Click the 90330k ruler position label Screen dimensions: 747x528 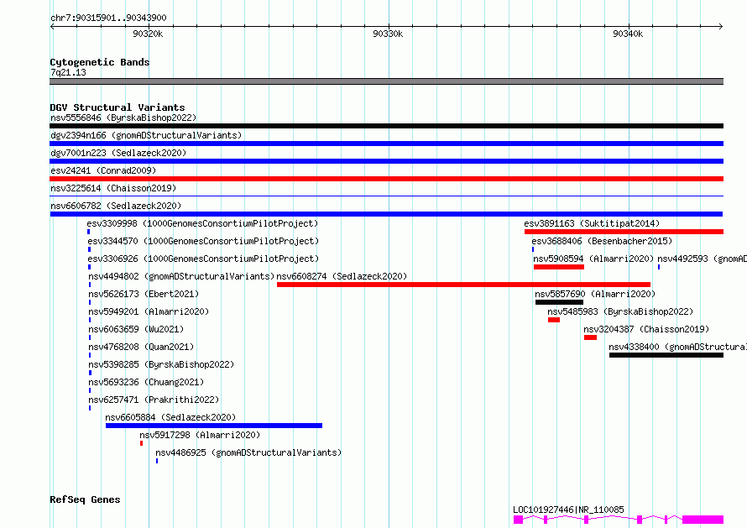(x=388, y=34)
